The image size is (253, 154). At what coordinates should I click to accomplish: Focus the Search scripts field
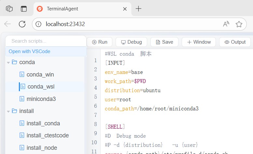click(x=46, y=41)
